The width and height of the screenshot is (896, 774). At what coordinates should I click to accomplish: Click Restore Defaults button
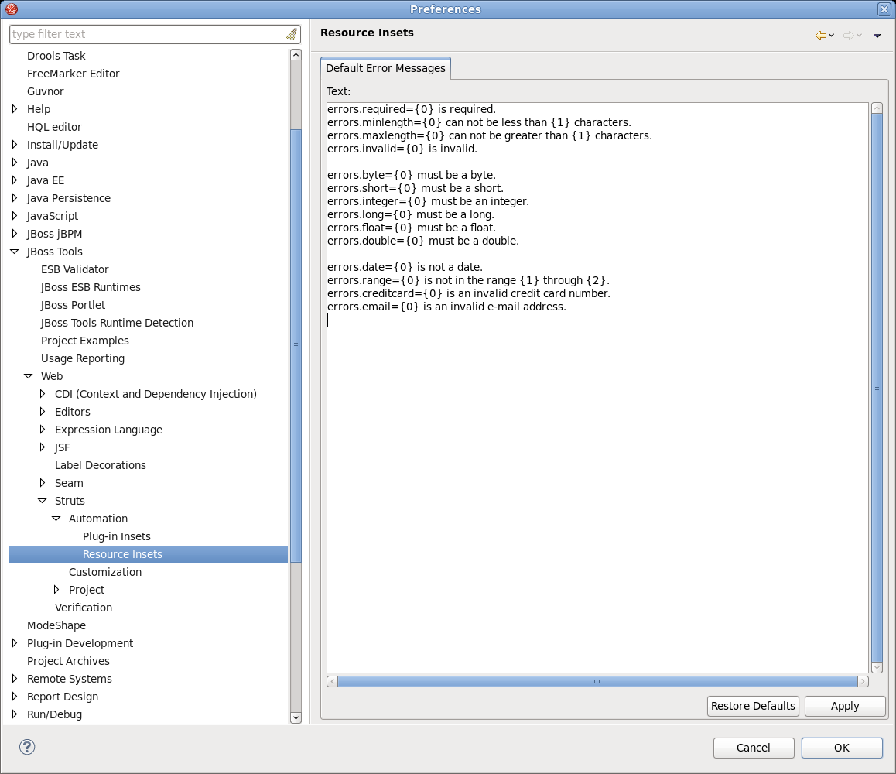pos(753,706)
